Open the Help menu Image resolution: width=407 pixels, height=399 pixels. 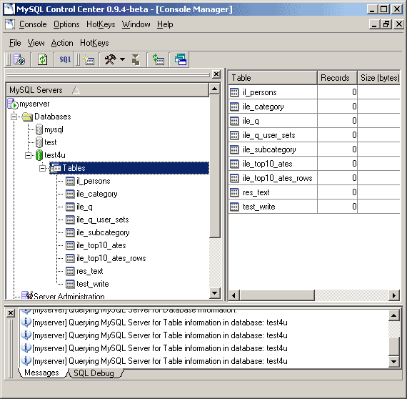pos(165,24)
